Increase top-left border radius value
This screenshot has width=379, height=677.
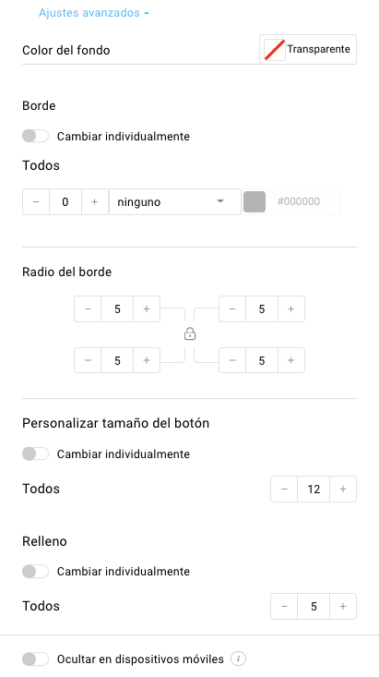147,309
